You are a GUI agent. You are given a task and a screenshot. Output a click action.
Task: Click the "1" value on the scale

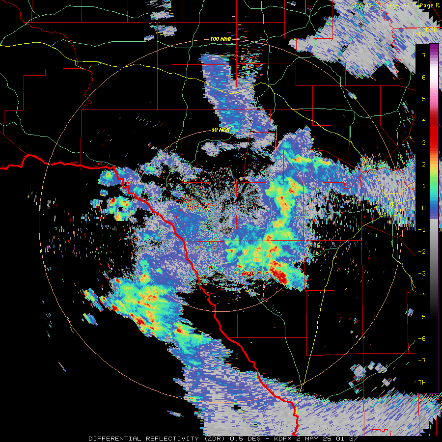[424, 186]
